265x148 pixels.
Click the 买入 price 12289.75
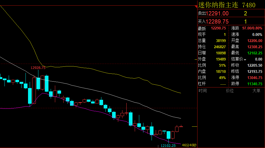217,22
